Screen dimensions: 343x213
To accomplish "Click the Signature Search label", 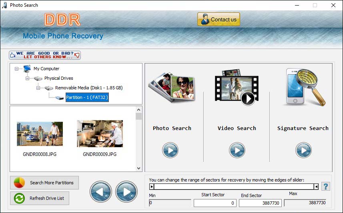I will coord(303,128).
